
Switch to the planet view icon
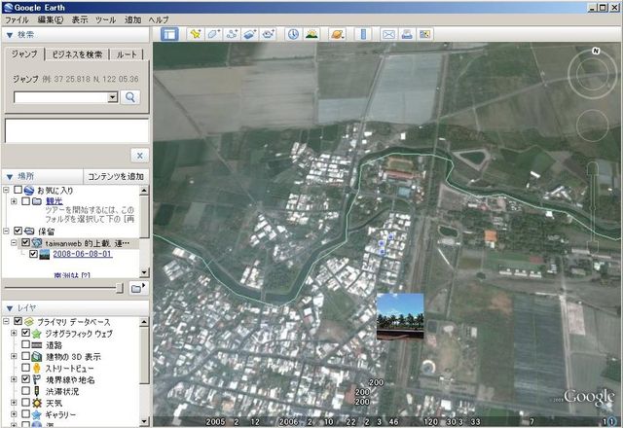[x=337, y=34]
